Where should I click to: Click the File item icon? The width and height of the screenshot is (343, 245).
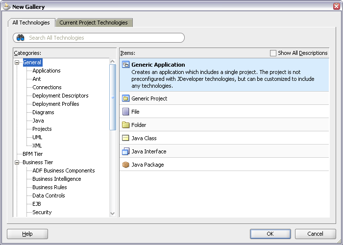coord(125,112)
